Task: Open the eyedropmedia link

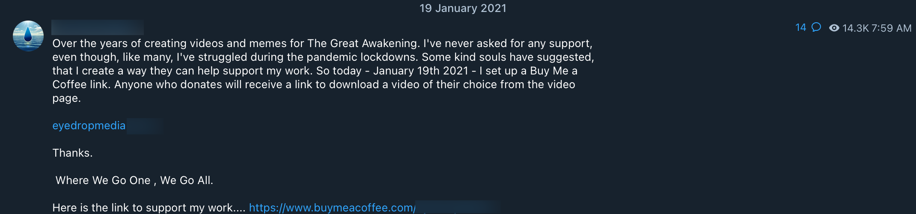Action: [89, 126]
